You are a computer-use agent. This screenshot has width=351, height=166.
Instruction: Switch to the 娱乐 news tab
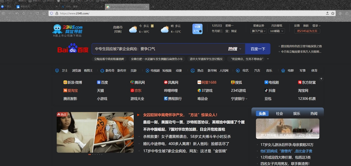(x=296, y=113)
